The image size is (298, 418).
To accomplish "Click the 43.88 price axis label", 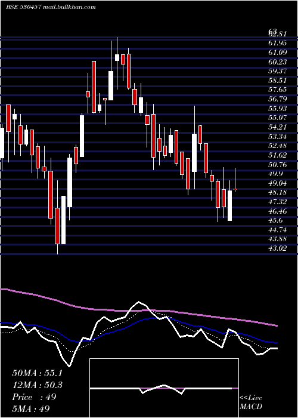I will (278, 239).
